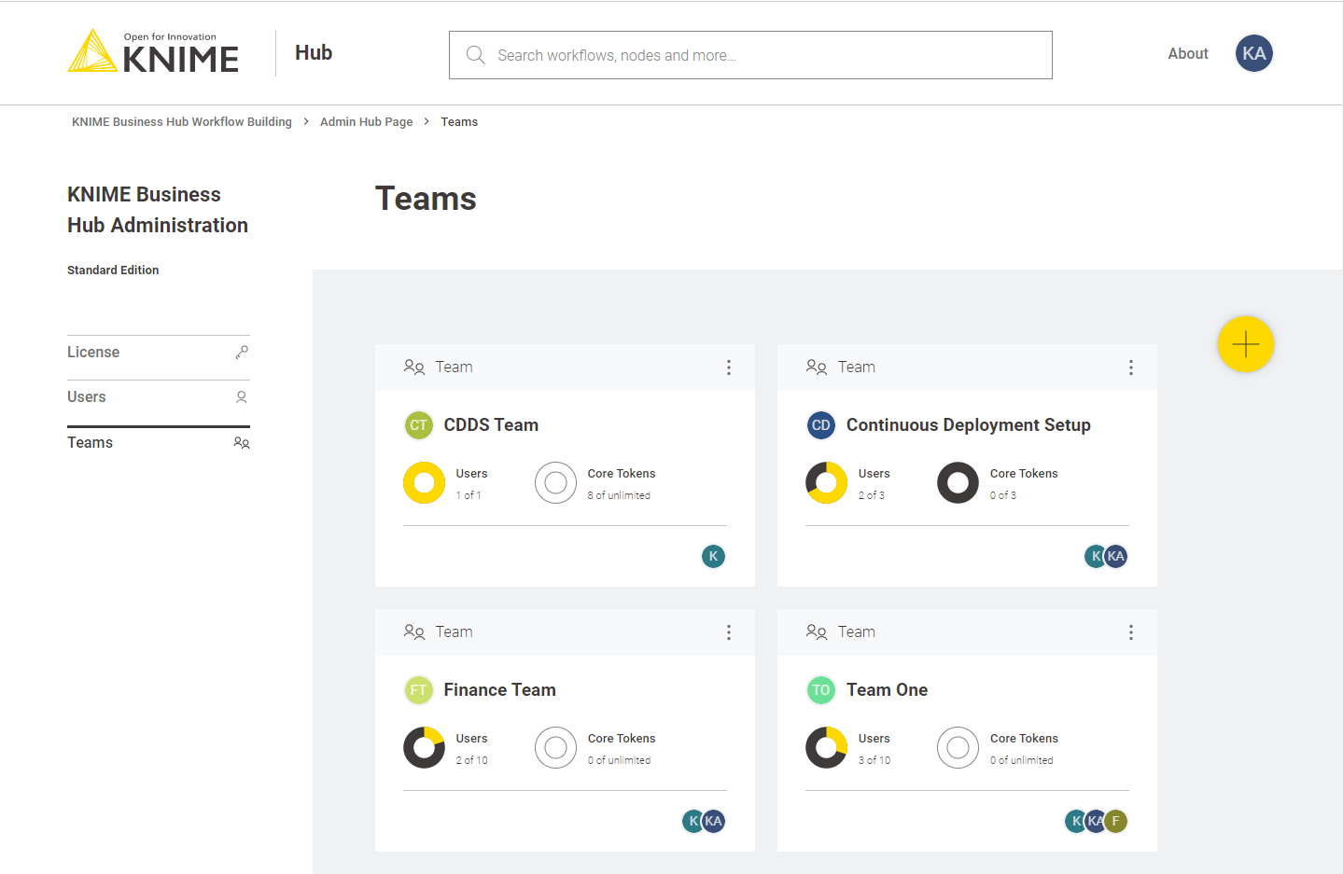Click the K member avatar in CDDS Team
Image resolution: width=1343 pixels, height=874 pixels.
click(x=713, y=556)
